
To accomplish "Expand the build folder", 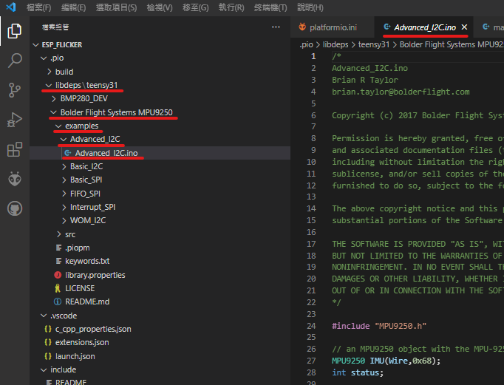I will 50,72.
